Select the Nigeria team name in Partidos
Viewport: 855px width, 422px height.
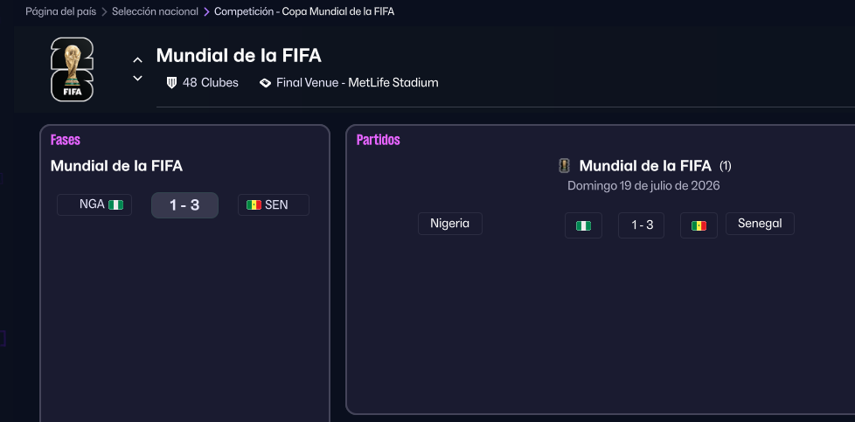pyautogui.click(x=449, y=224)
